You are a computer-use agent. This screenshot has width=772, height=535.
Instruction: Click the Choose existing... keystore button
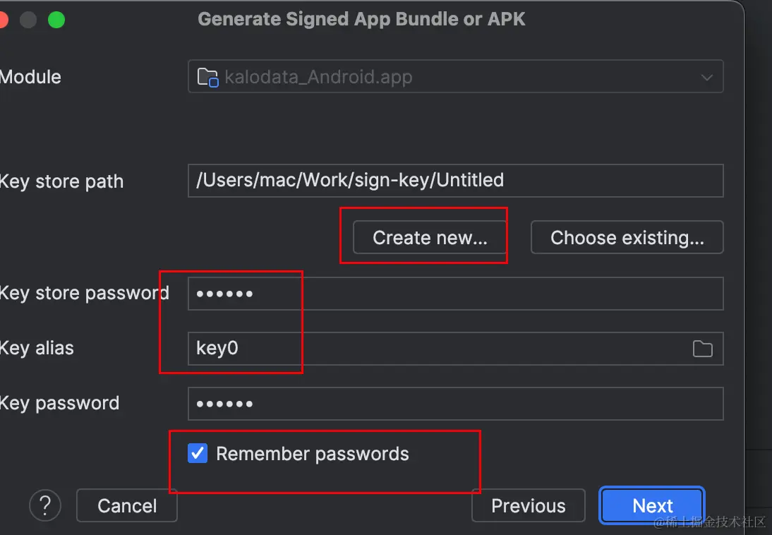[x=627, y=237]
